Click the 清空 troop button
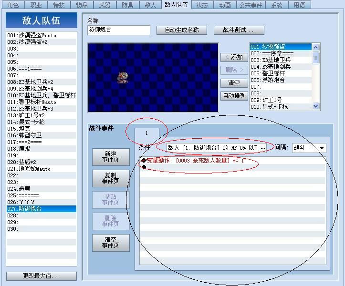 234,83
